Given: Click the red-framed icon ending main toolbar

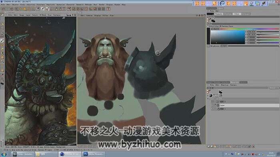Looking at the screenshot, I should 108,9.
